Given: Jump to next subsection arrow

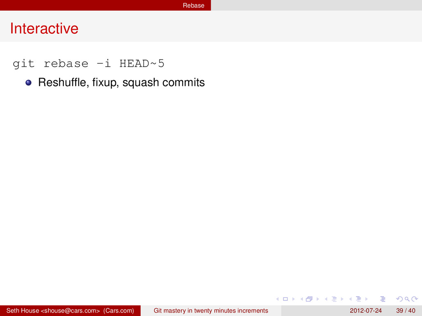Looking at the screenshot, I should pyautogui.click(x=342, y=299).
